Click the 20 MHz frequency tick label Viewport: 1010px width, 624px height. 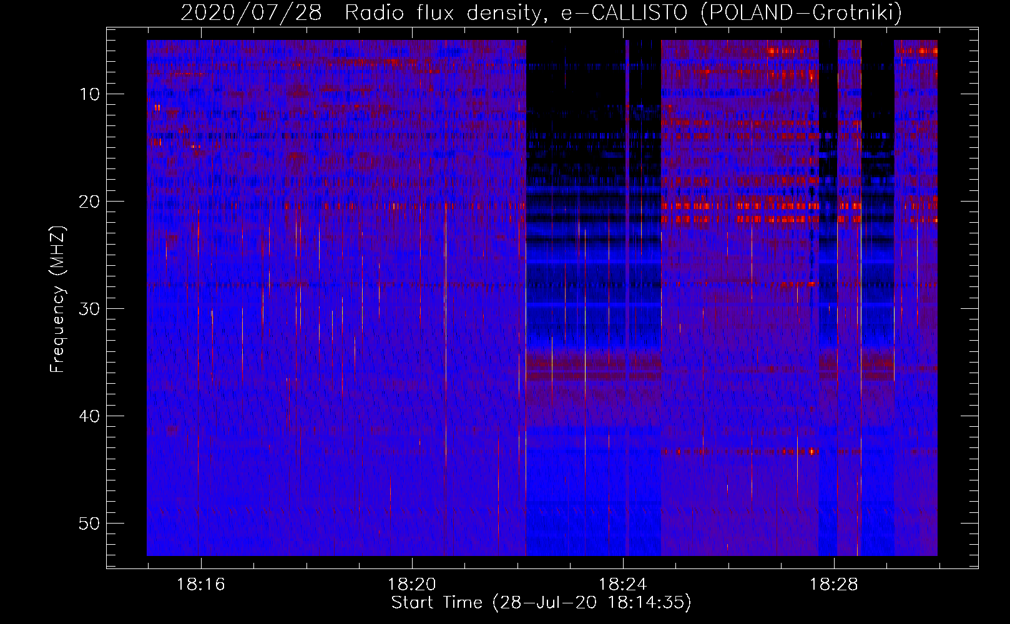(89, 202)
